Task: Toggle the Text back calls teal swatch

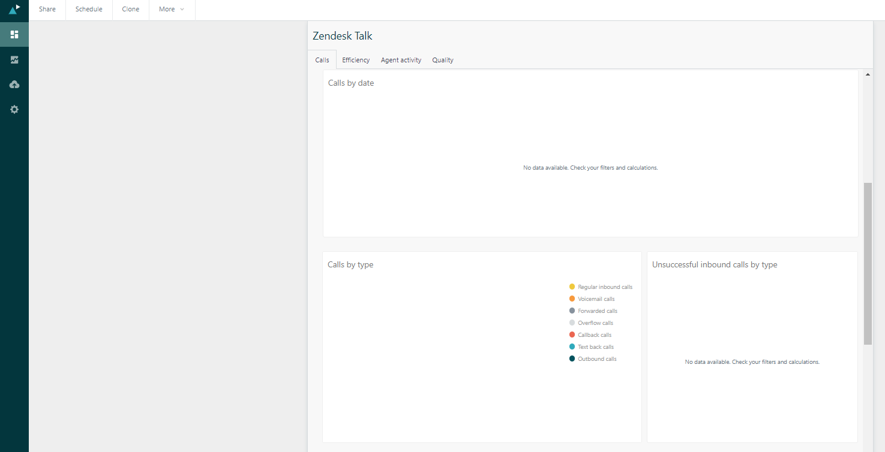Action: (x=572, y=346)
